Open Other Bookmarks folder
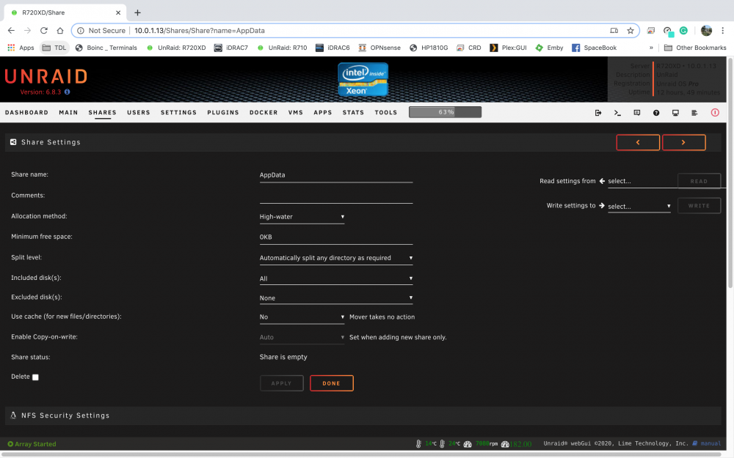Screen dimensions: 734x458 (x=695, y=48)
